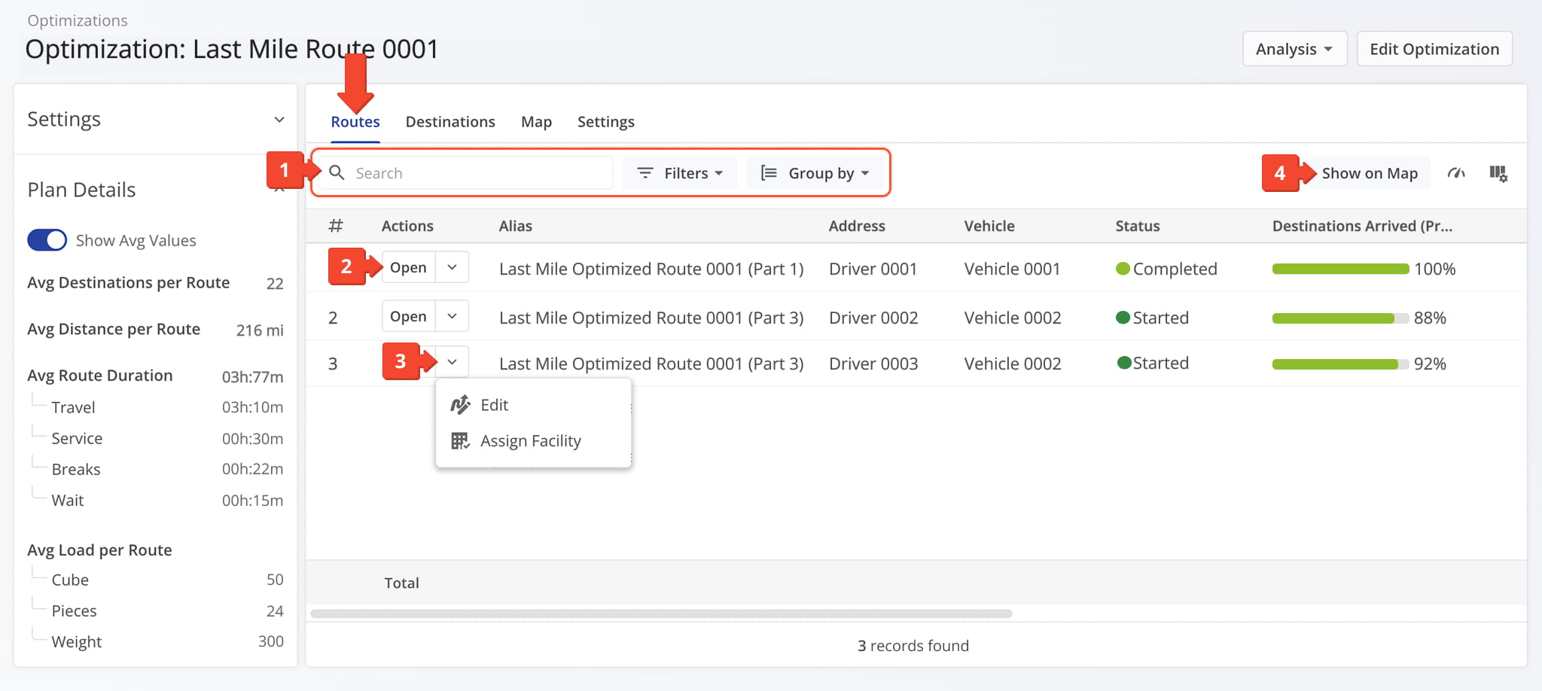This screenshot has height=691, width=1542.
Task: Click Driver 0003 address cell
Action: (873, 364)
